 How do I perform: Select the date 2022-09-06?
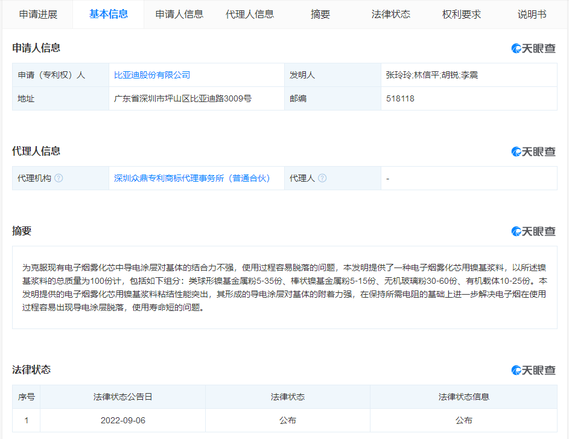(x=123, y=420)
